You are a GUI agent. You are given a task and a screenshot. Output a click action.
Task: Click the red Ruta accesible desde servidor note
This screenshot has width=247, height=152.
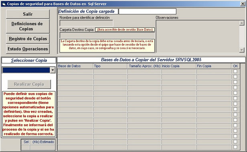click(x=125, y=30)
